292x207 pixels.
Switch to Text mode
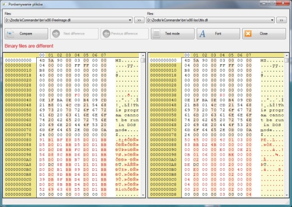pos(172,33)
